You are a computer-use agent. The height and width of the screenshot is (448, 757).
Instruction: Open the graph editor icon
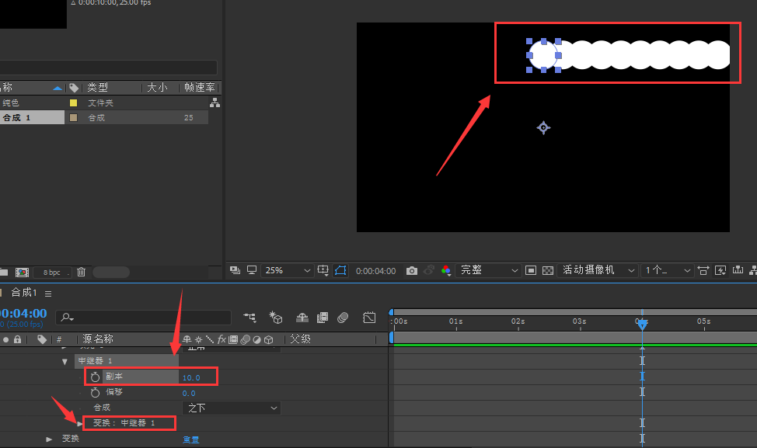pos(369,318)
